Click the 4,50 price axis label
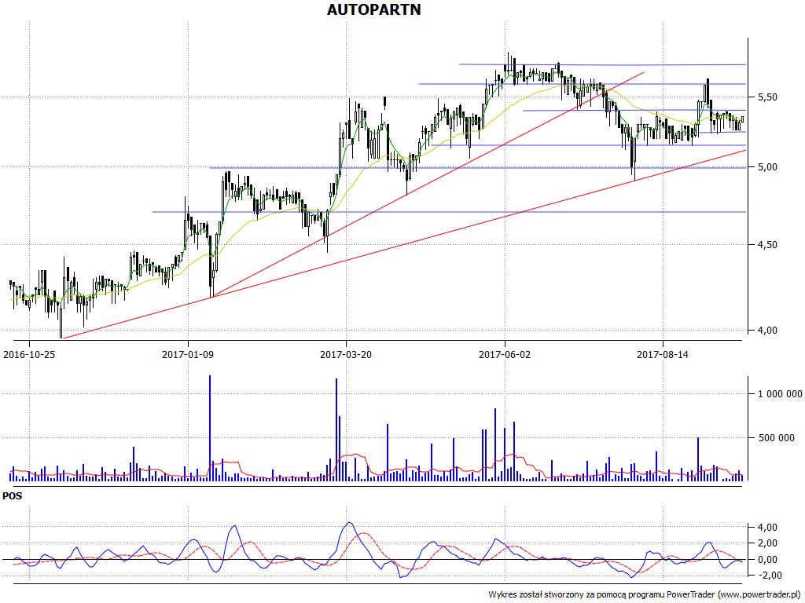The height and width of the screenshot is (603, 805). (x=767, y=245)
